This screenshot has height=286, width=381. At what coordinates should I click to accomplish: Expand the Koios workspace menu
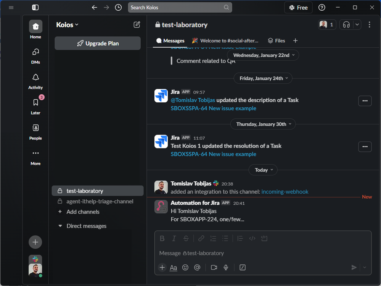click(x=67, y=25)
